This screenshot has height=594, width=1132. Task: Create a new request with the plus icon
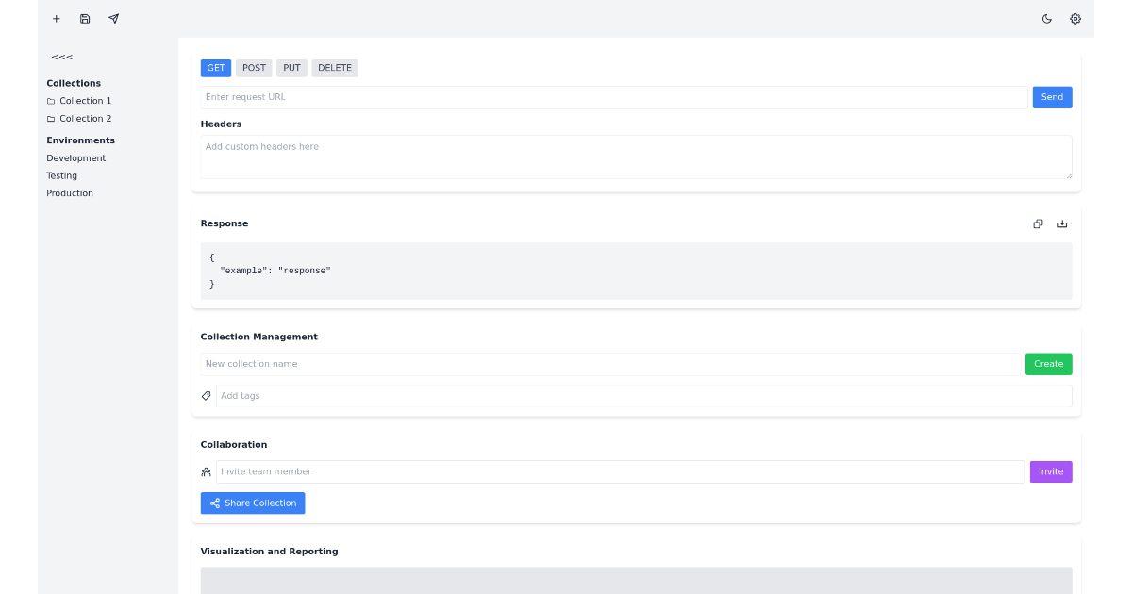click(x=56, y=19)
